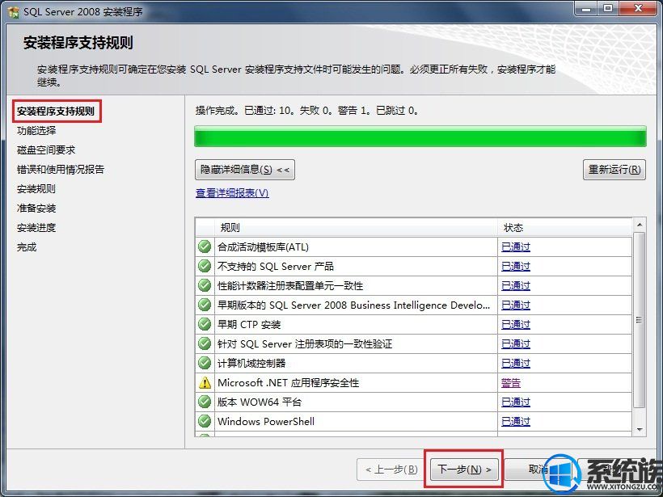Click the 重新运行(R) button
This screenshot has height=497, width=663.
614,170
